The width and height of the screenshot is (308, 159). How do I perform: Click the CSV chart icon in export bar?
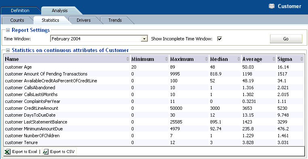46,152
